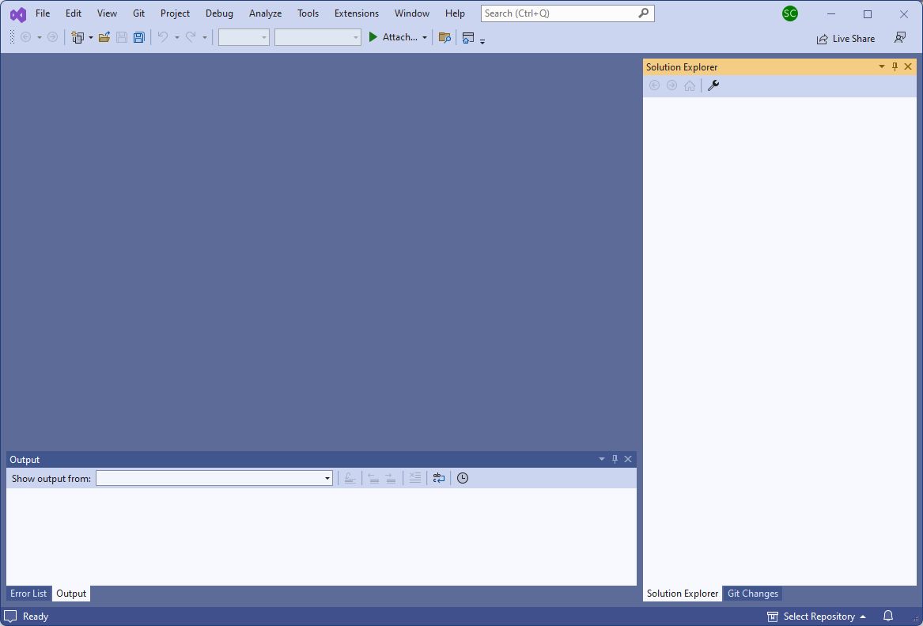Click the Navigate Forward arrow in main toolbar
The image size is (923, 626).
click(x=52, y=37)
